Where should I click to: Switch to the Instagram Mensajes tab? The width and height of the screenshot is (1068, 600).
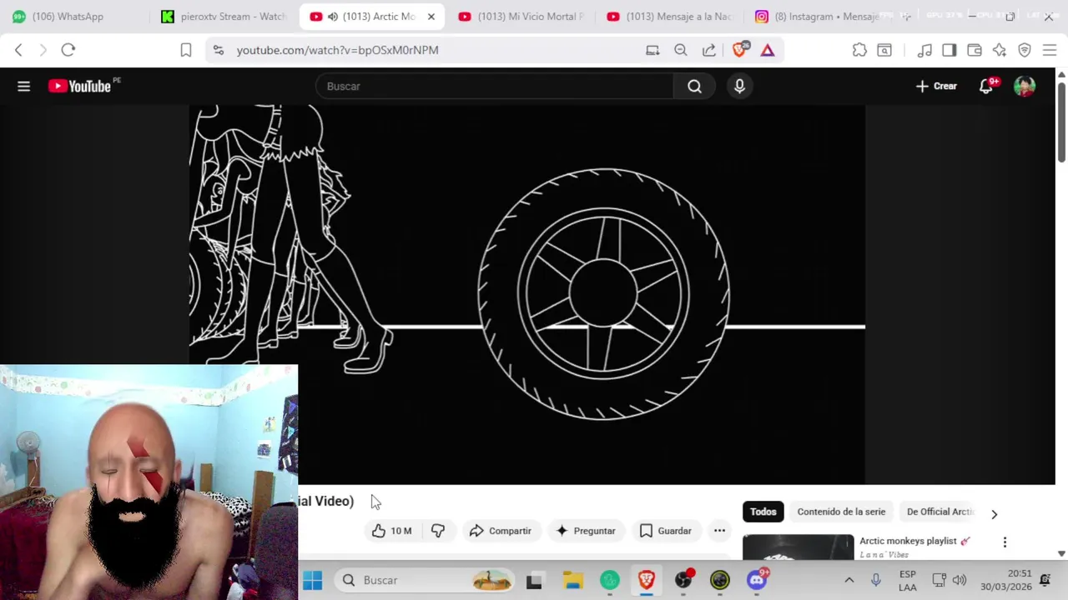pyautogui.click(x=818, y=17)
